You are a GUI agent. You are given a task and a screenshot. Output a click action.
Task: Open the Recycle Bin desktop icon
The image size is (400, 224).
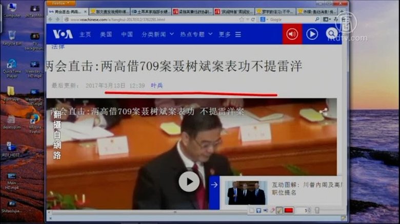coord(11,37)
